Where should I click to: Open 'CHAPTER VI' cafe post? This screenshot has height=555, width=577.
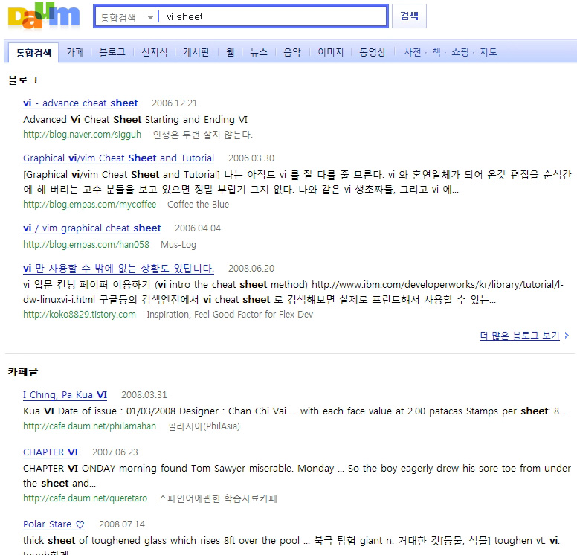(x=51, y=452)
